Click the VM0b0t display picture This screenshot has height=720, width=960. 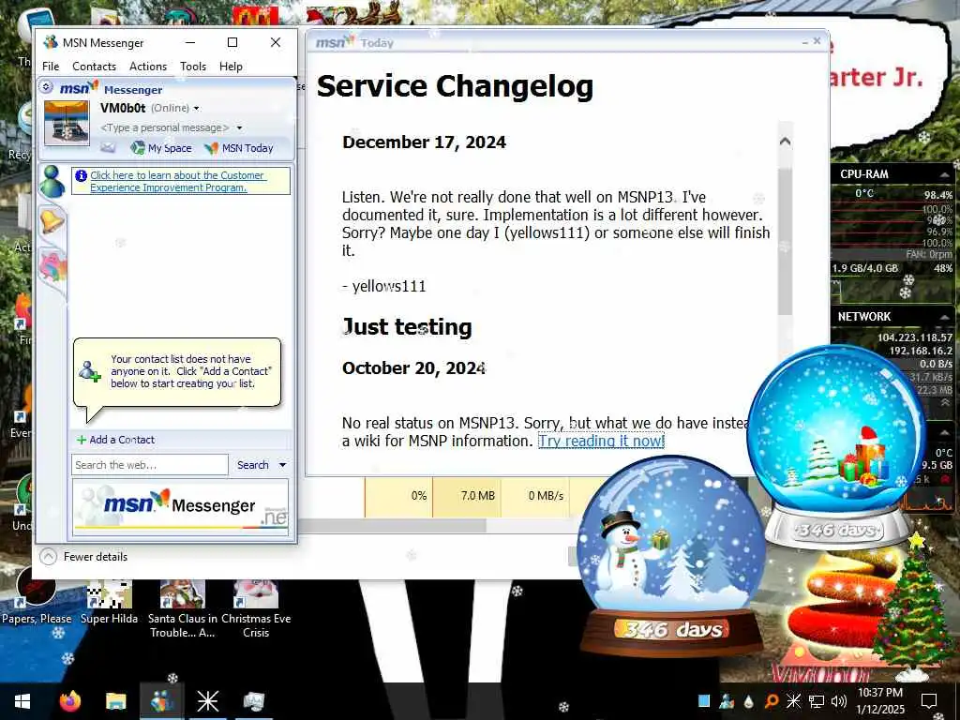pos(67,123)
